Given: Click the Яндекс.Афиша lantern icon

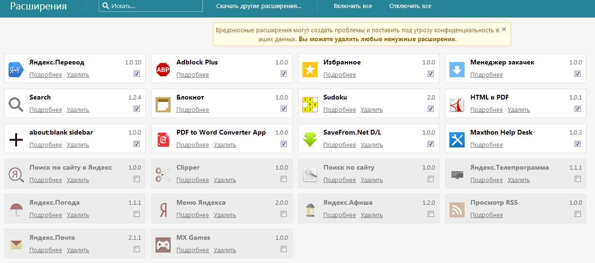Looking at the screenshot, I should pos(310,210).
